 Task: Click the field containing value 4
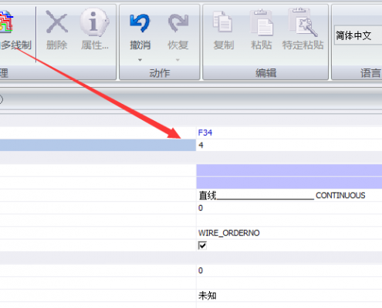289,146
